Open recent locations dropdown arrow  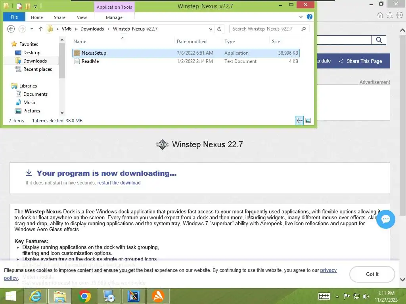32,29
